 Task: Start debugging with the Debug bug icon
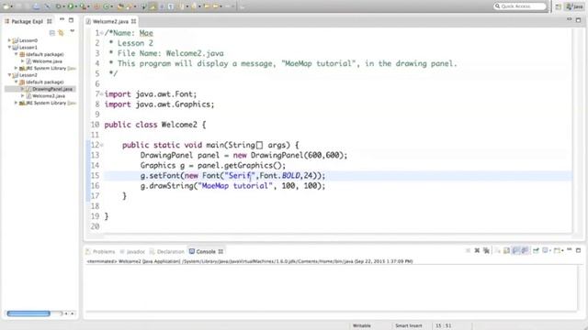58,6
